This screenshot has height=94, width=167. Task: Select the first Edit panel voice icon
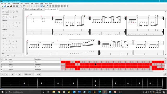pyautogui.click(x=3, y=11)
